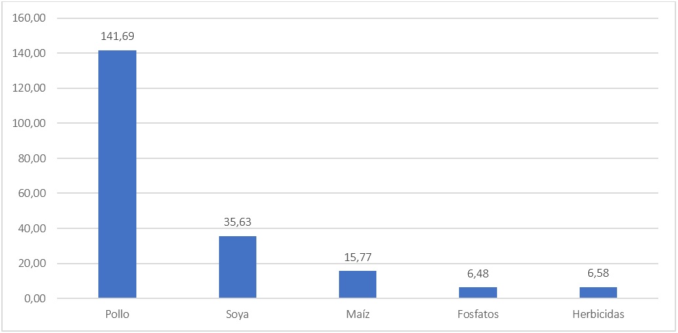Select the Fosfatos axis label
Screen dimensions: 678x333
(x=477, y=315)
